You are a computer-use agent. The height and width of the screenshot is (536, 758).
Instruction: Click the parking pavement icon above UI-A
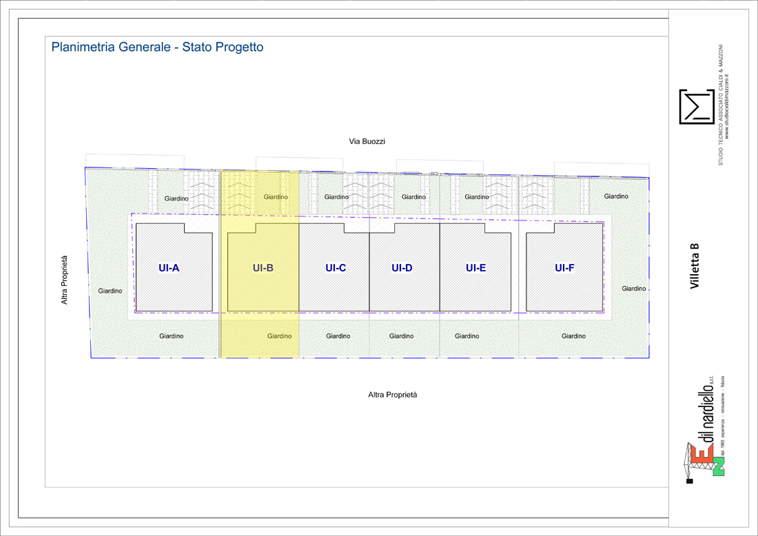point(203,193)
